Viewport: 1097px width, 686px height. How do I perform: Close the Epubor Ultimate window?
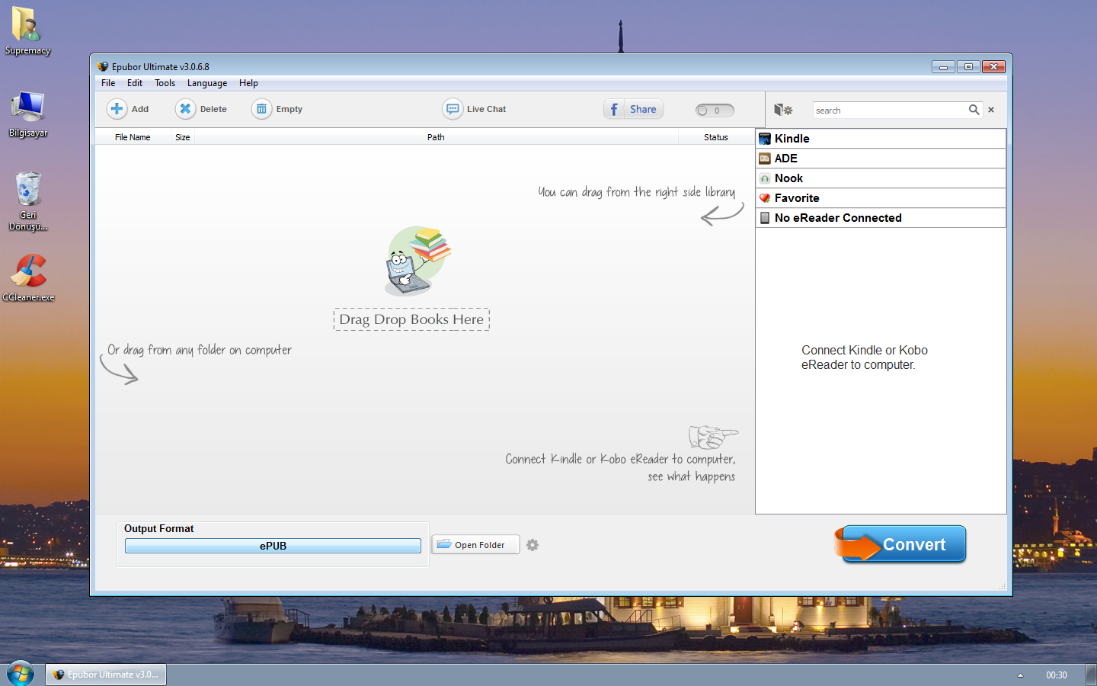coord(993,67)
